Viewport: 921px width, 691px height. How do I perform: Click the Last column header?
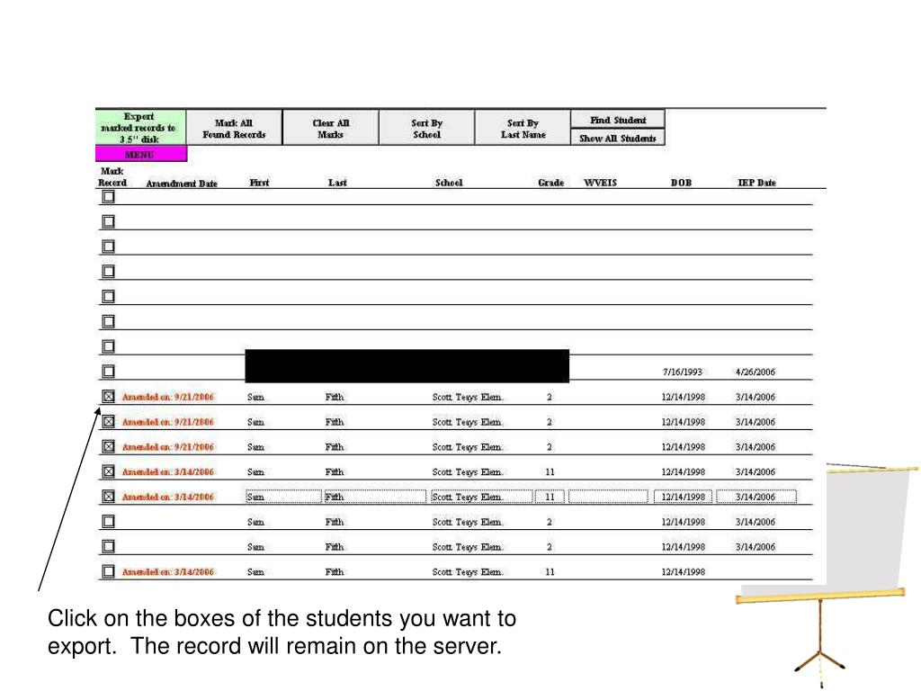(x=337, y=183)
